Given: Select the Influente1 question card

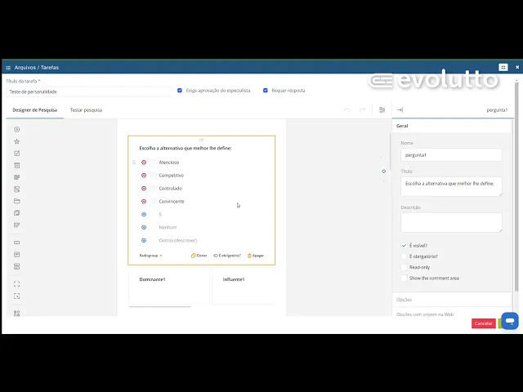Looking at the screenshot, I should pyautogui.click(x=244, y=286).
